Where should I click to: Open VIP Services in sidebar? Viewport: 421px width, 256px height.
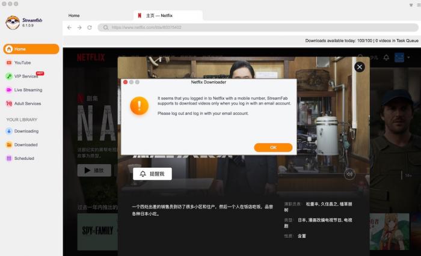(x=26, y=76)
